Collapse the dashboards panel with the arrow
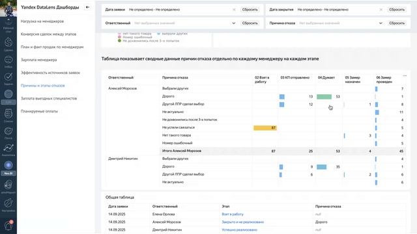This screenshot has width=417, height=234. [87, 7]
